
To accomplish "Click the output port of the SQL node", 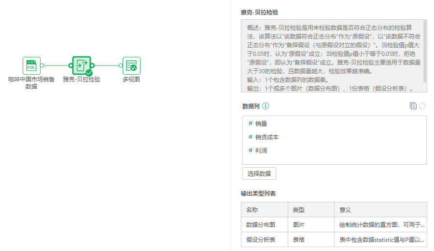I will 42,66.
